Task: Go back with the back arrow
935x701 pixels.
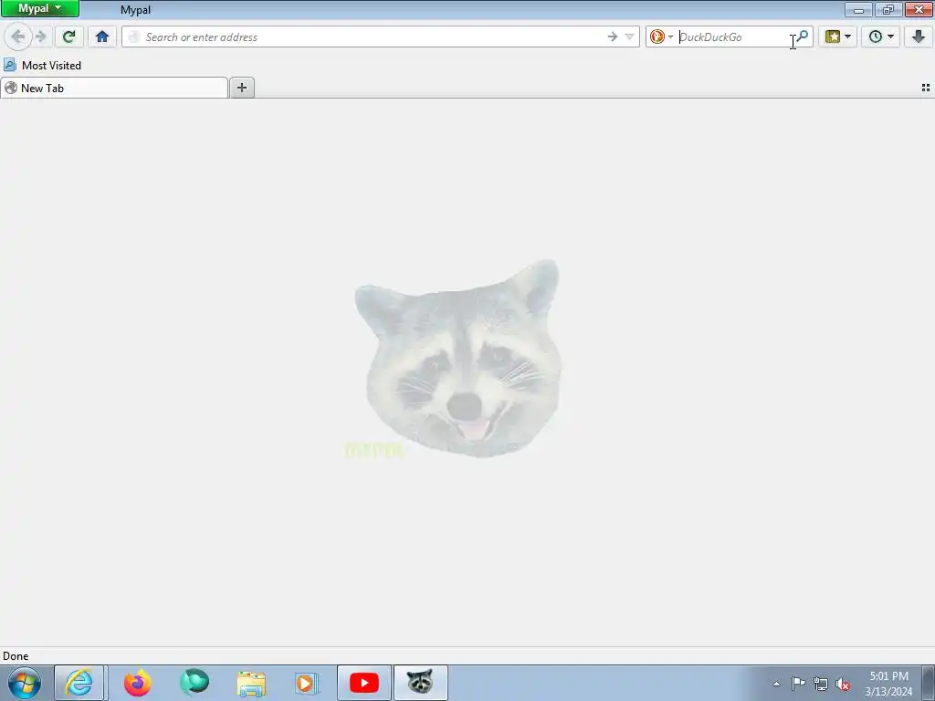Action: (18, 37)
